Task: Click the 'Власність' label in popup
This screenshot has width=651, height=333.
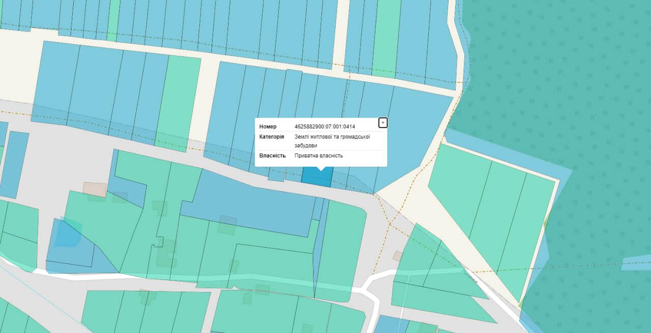Action: [x=272, y=155]
